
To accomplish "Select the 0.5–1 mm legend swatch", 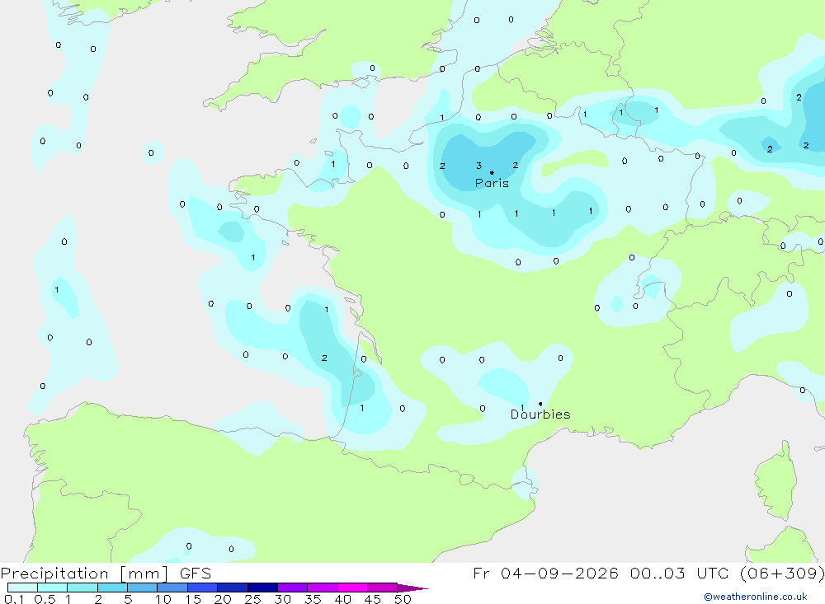I will coord(53,588).
